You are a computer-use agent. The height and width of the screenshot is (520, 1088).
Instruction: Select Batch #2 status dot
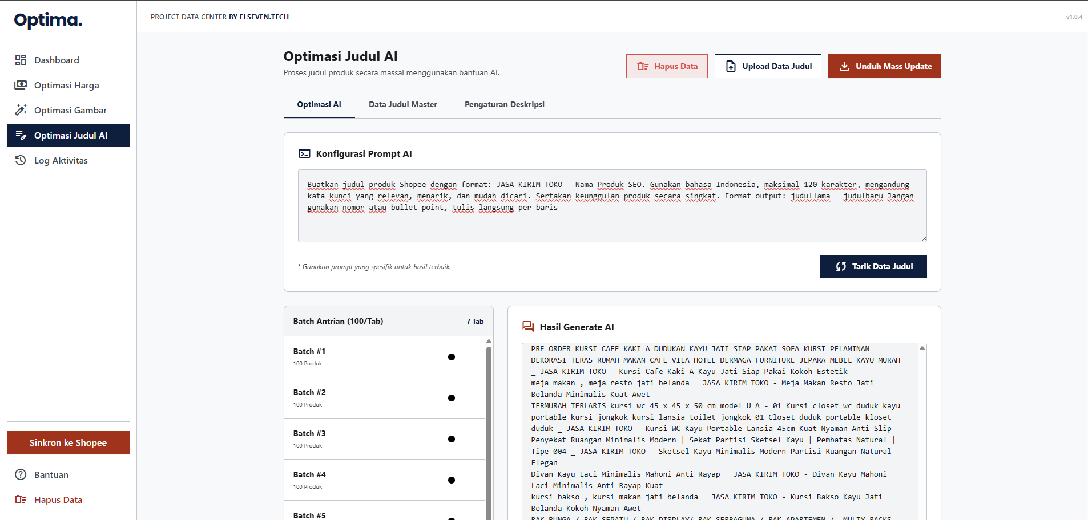click(x=452, y=398)
